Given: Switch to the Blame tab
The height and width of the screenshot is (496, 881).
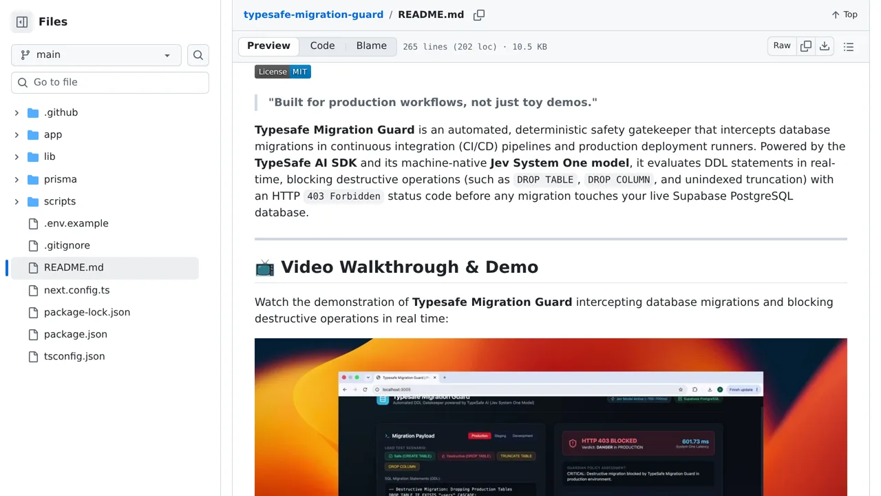Looking at the screenshot, I should [372, 46].
